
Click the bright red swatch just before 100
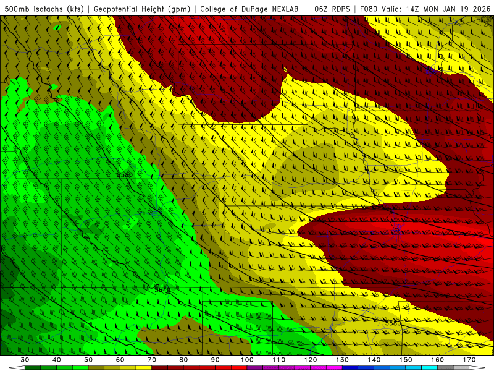(x=239, y=368)
